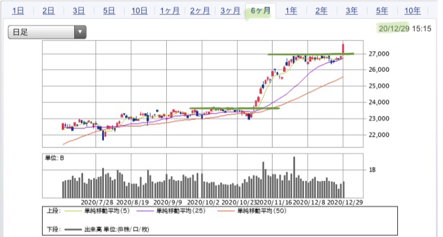Viewport: 443px width, 237px height.
Task: Click the 26,000 price axis label
Action: tap(379, 69)
